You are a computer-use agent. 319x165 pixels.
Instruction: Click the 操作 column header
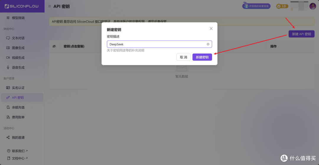274,46
